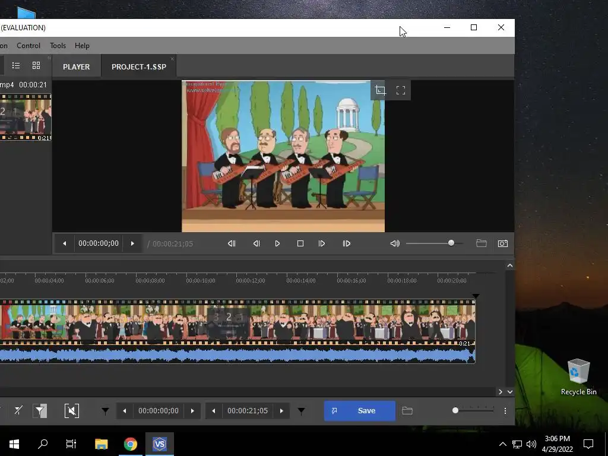Expand timeline options down chevron

(510, 392)
